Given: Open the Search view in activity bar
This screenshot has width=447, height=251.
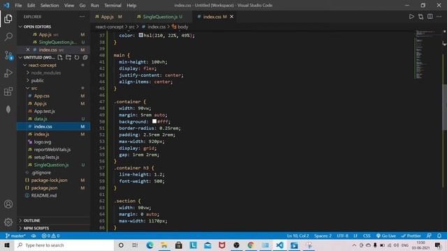Looking at the screenshot, I should (8, 37).
